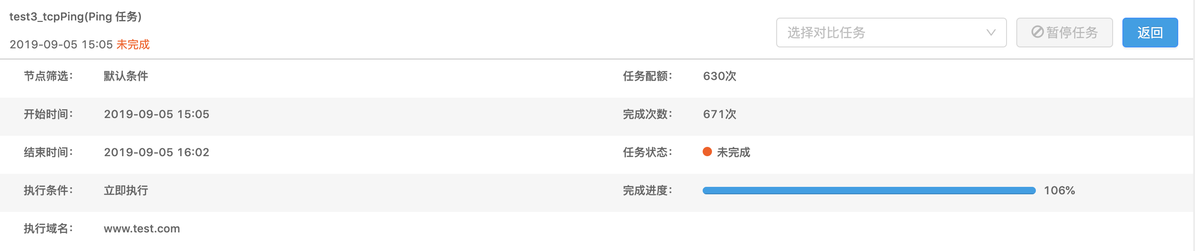
Task: Click the 执行域名 label
Action: (48, 229)
